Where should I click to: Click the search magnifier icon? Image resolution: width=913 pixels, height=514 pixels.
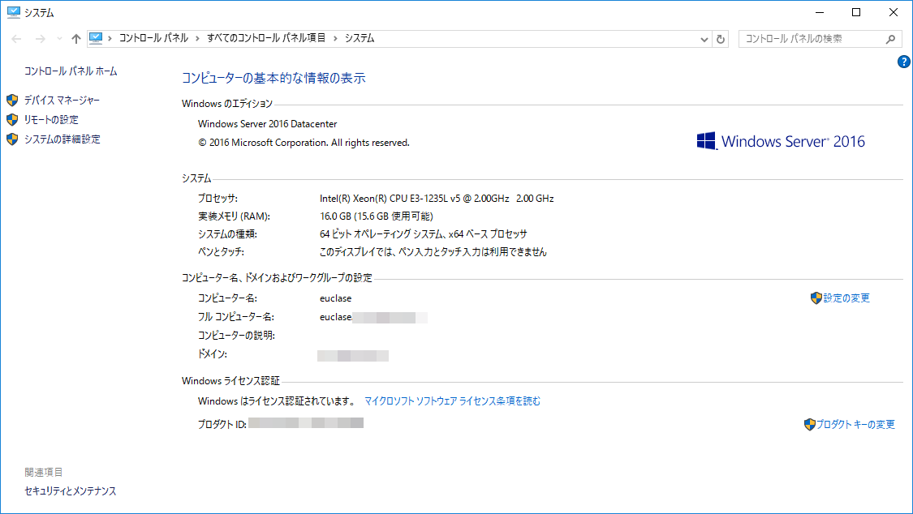891,39
